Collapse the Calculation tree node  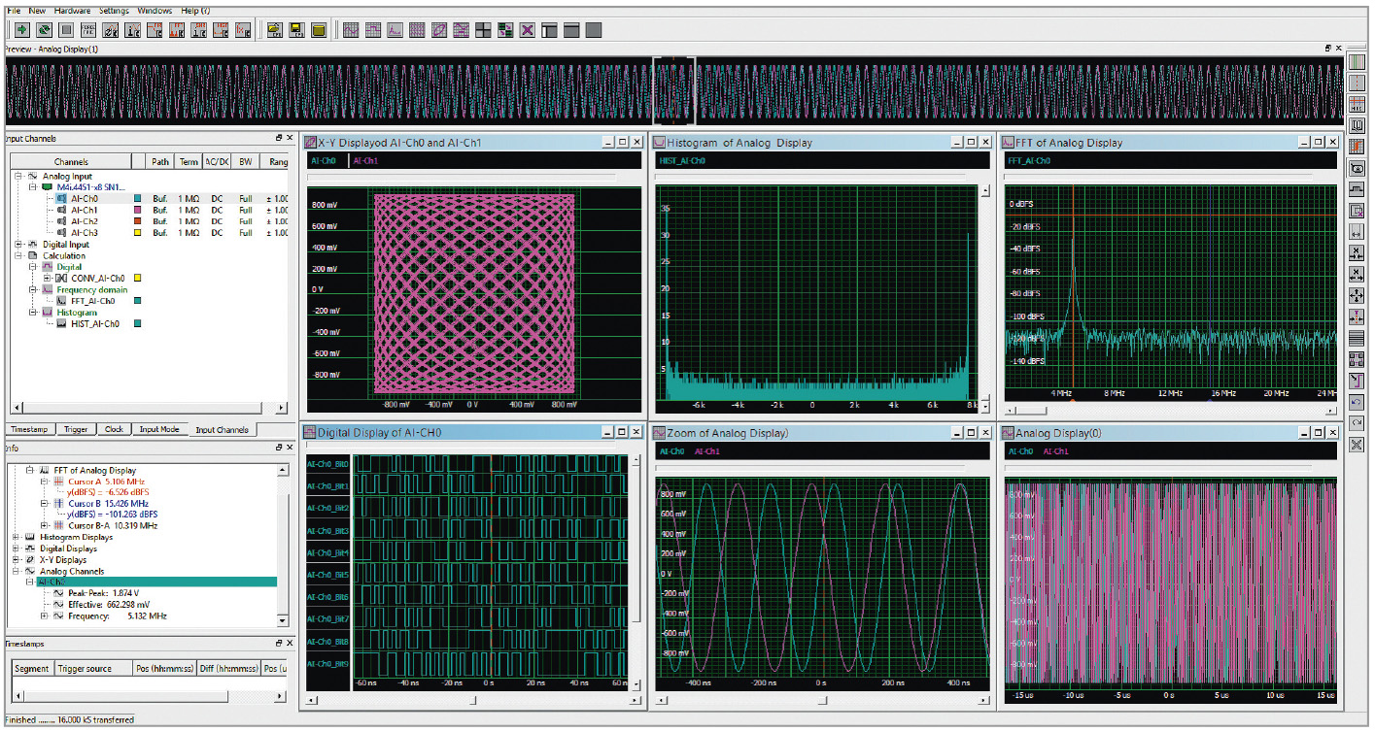tap(19, 255)
